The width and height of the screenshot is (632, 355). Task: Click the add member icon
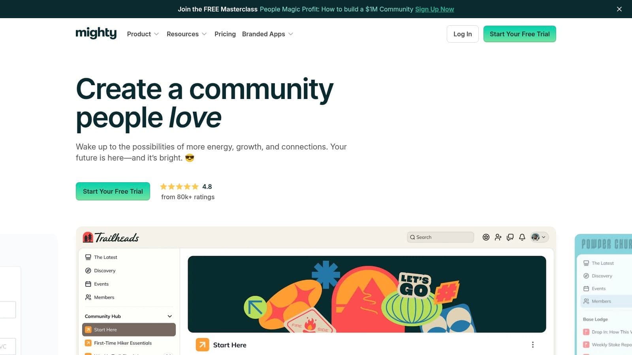coord(498,237)
